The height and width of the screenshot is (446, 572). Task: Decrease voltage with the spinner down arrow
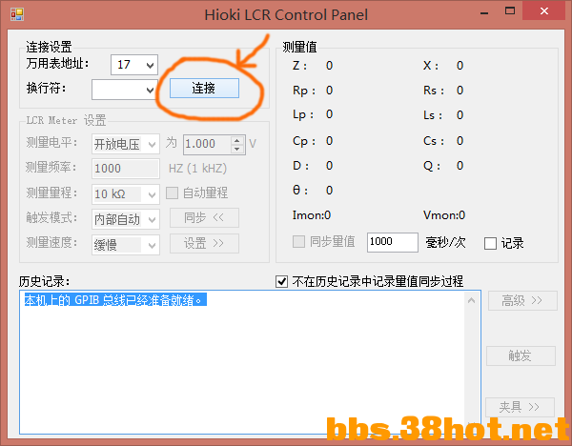(237, 149)
